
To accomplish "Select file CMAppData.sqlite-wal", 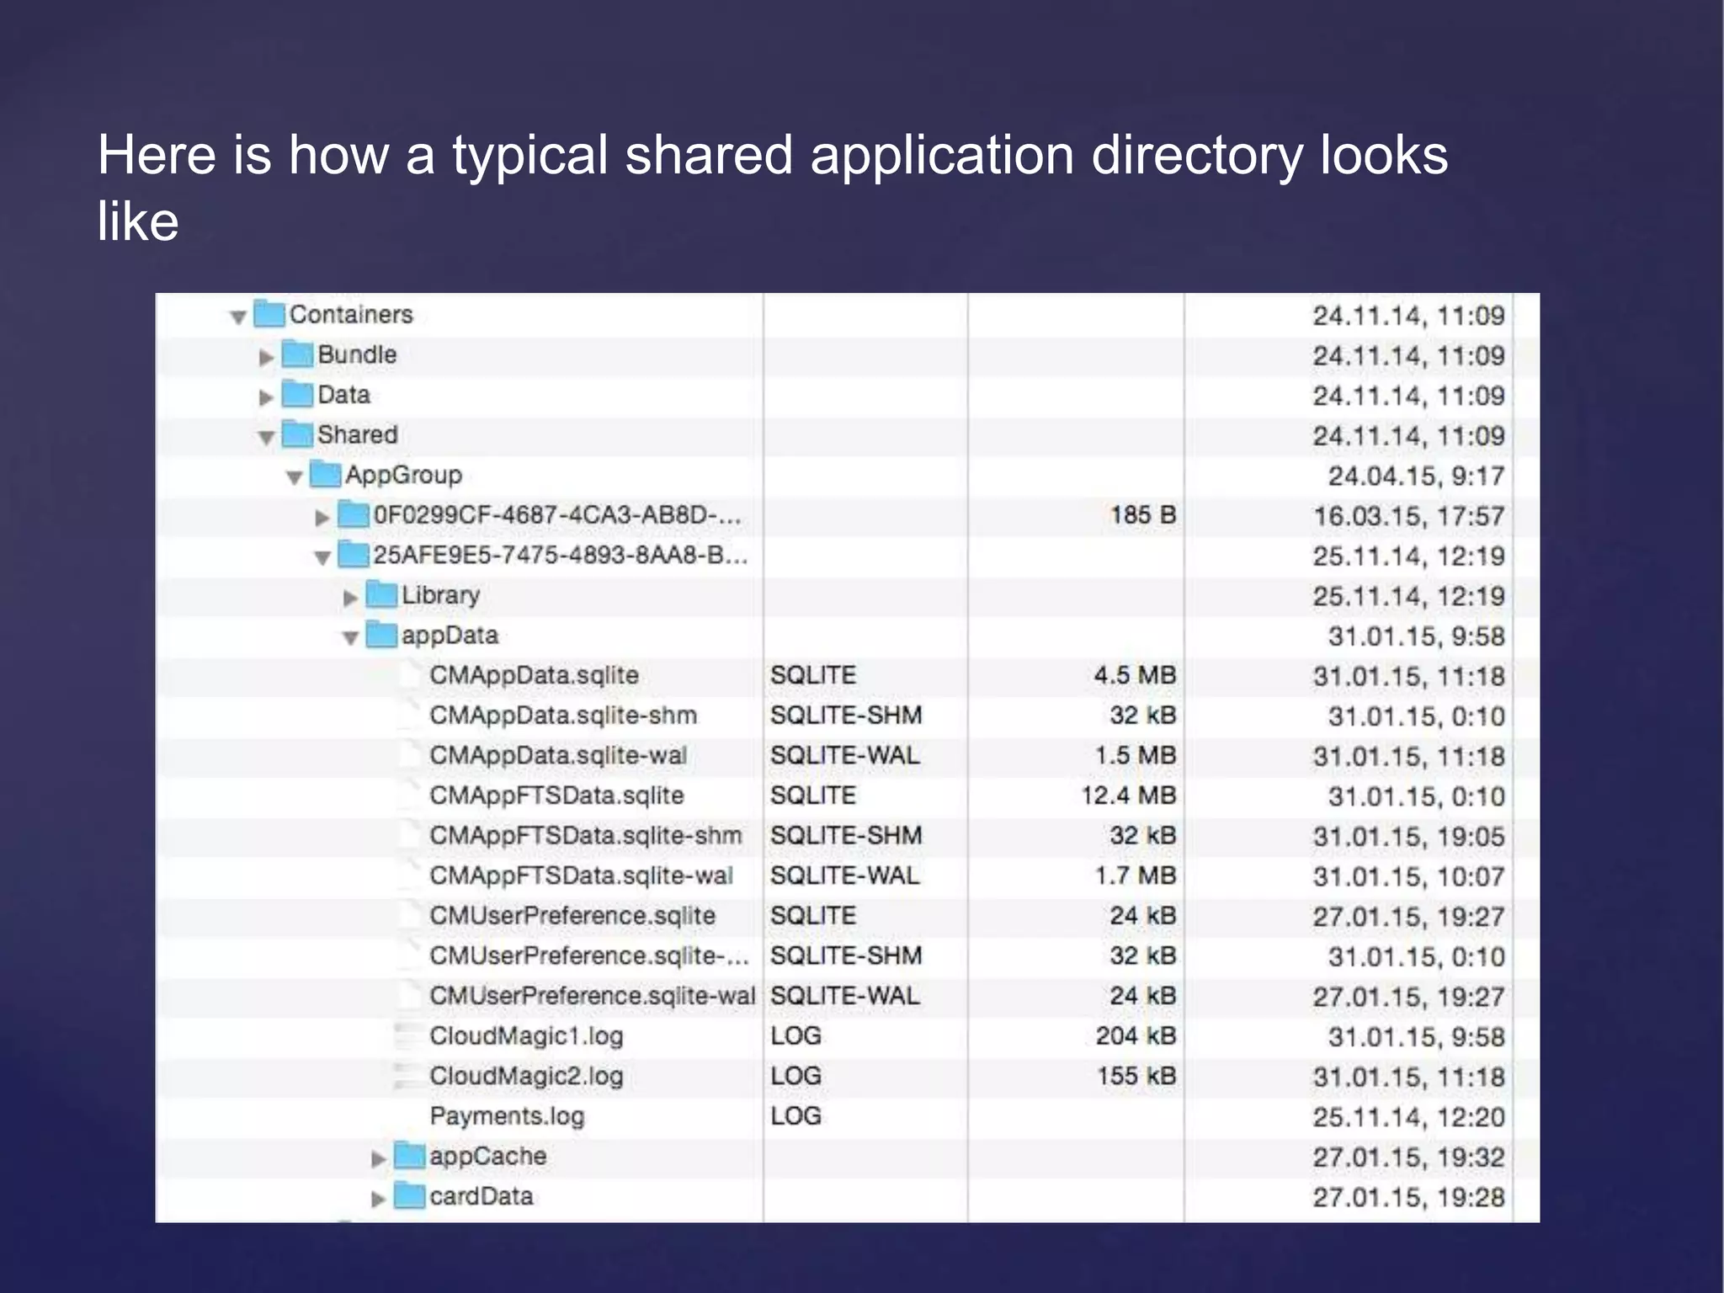I will [x=558, y=756].
